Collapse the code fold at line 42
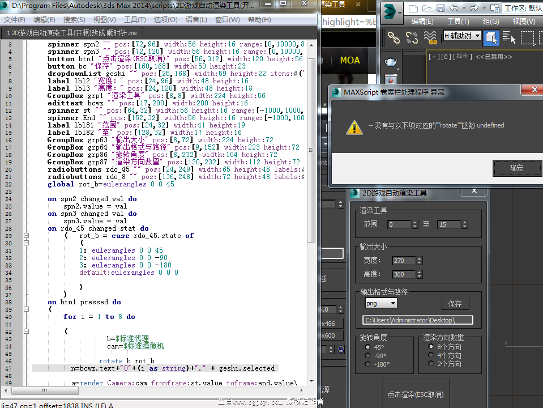Screen dimensions: 543x408 click(x=26, y=331)
